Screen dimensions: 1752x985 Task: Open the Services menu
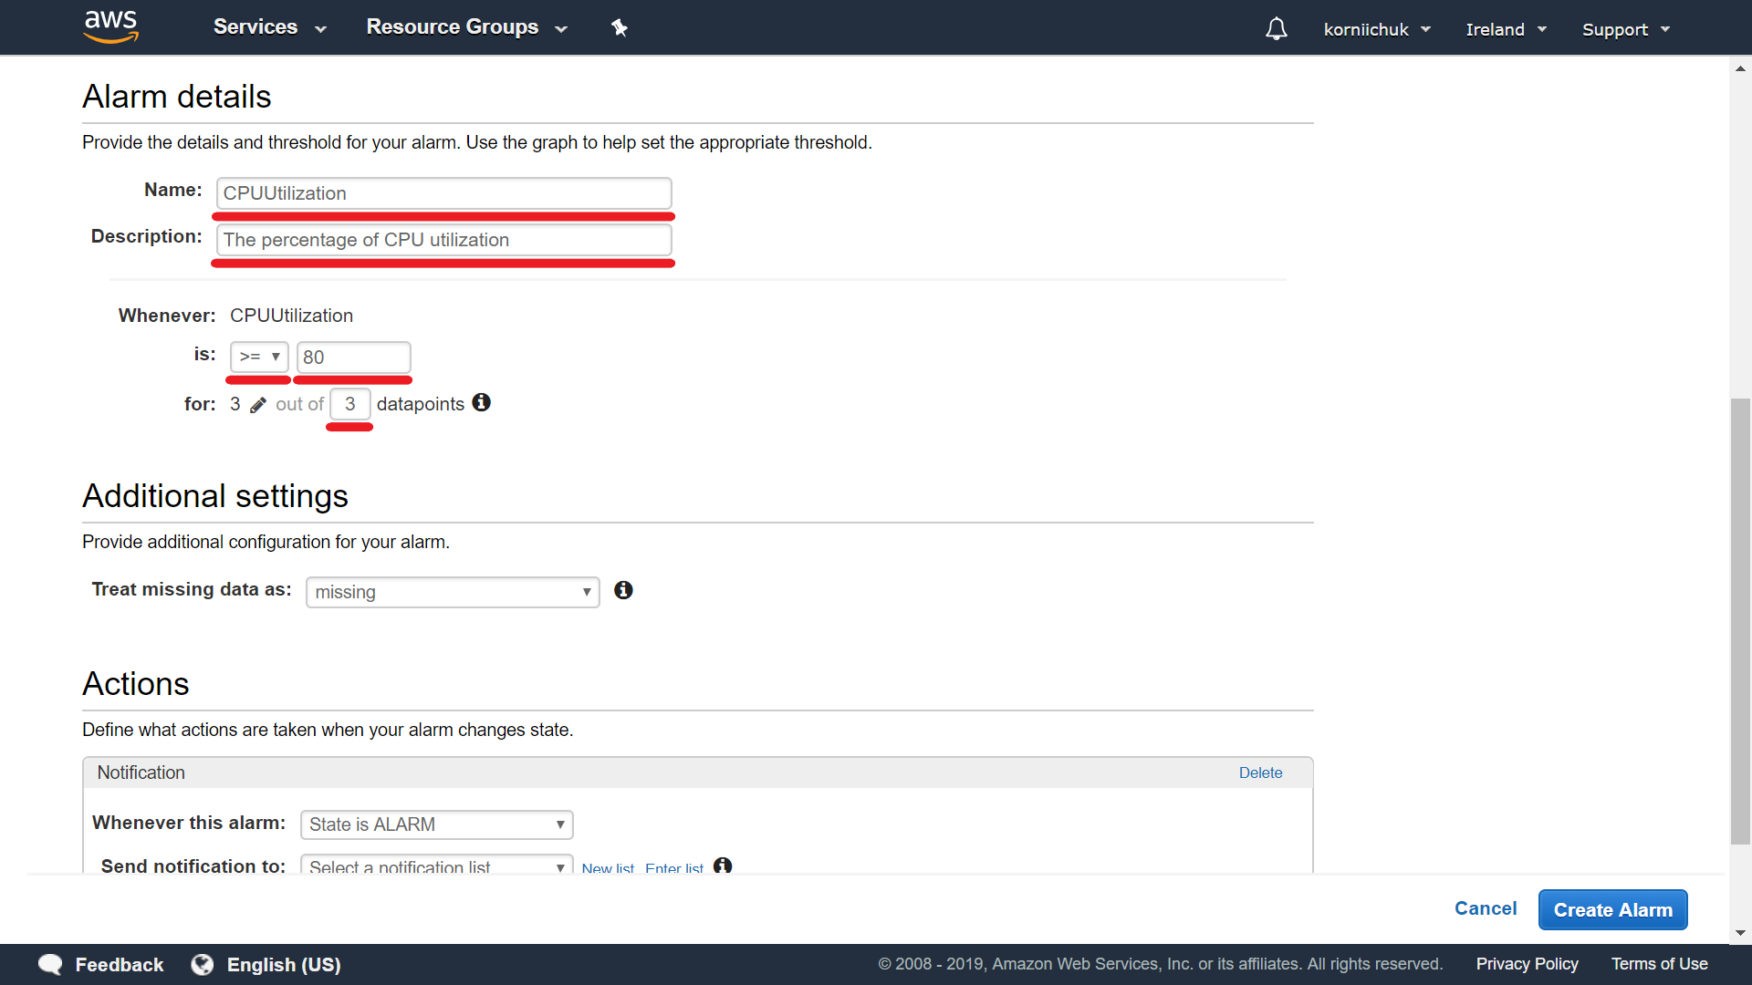coord(269,27)
